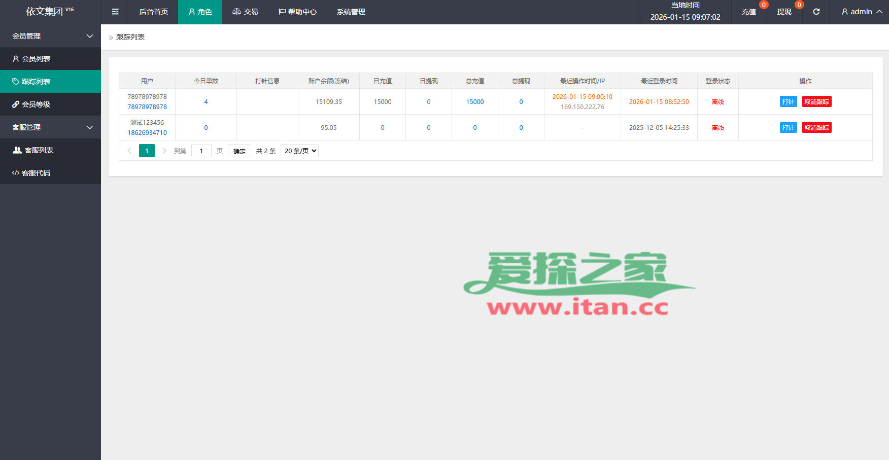Click the sidebar collapse hamburger icon
The width and height of the screenshot is (889, 460).
coord(115,12)
